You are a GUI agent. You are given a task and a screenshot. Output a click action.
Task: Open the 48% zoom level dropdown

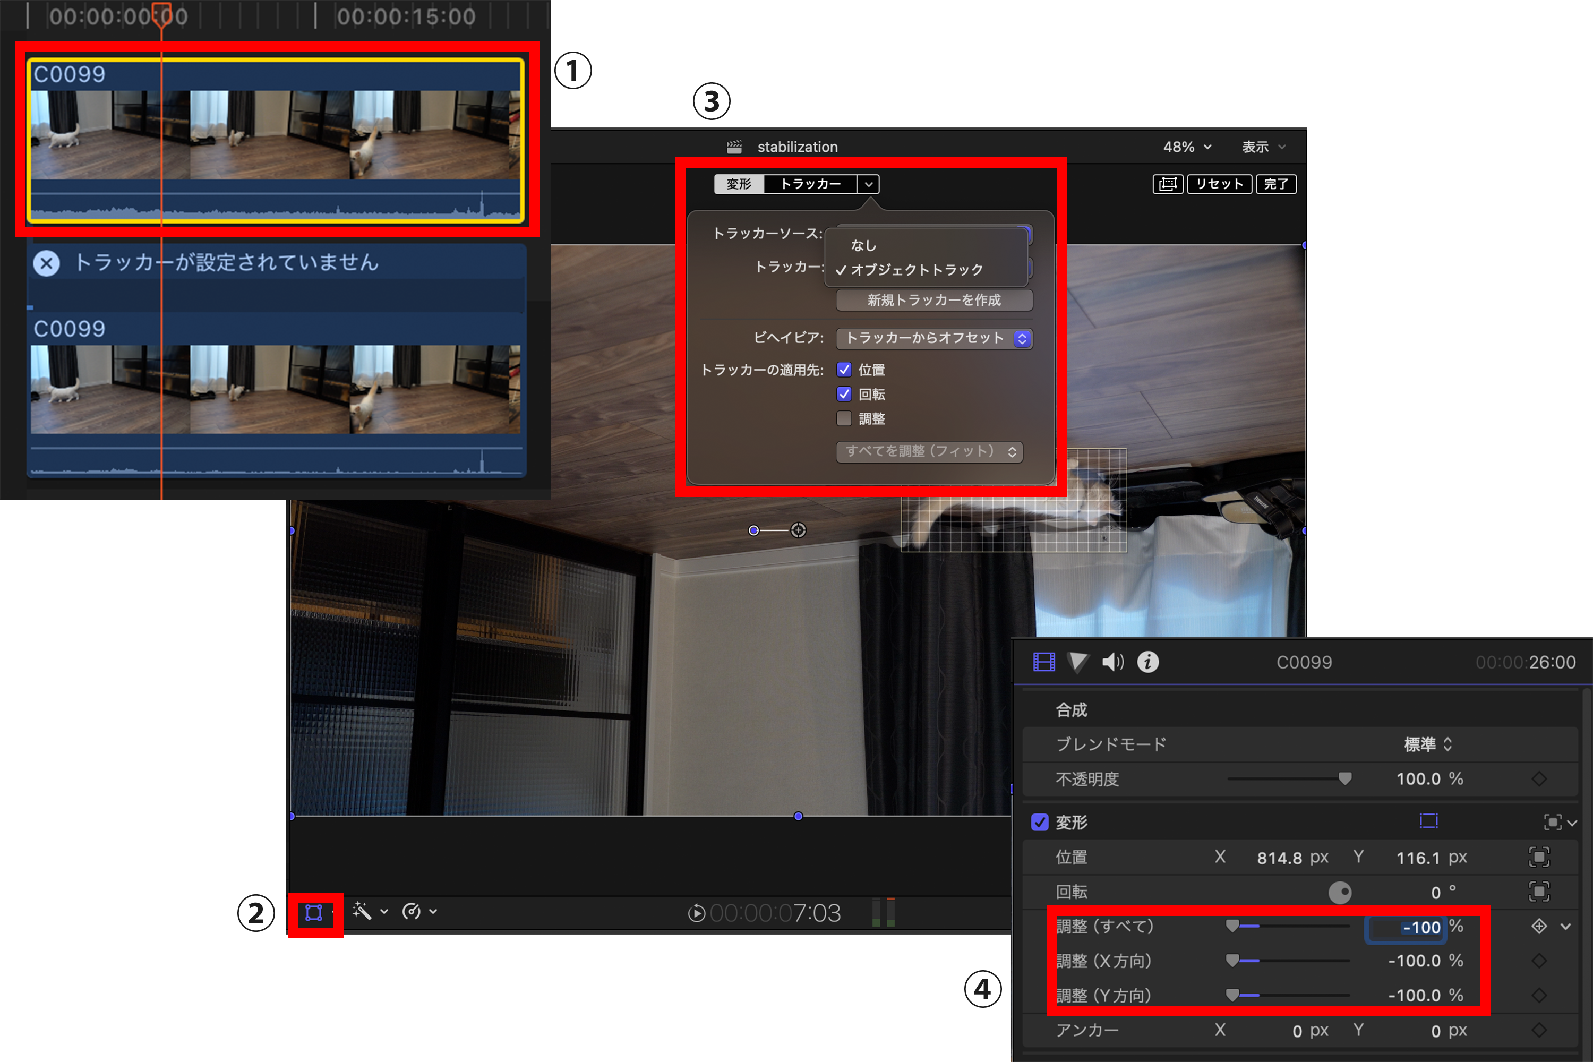point(1187,147)
